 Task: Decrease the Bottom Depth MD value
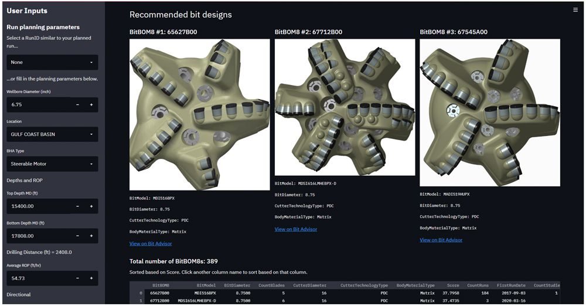pyautogui.click(x=78, y=236)
